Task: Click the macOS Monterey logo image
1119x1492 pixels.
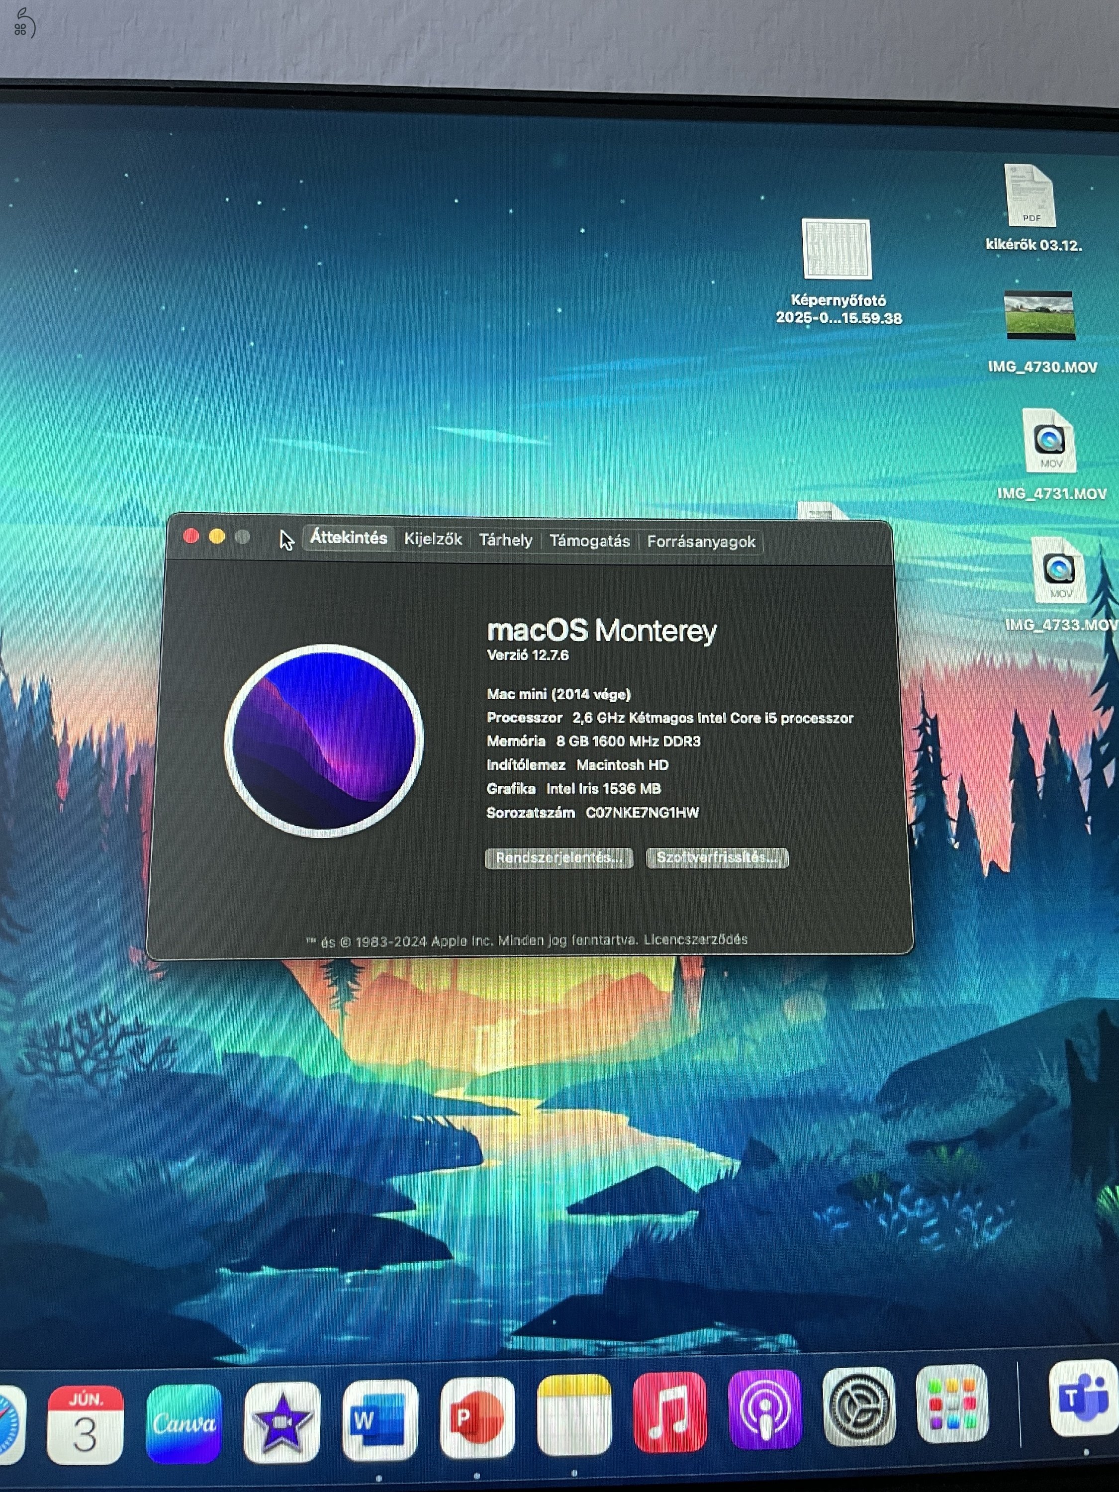Action: pos(324,741)
